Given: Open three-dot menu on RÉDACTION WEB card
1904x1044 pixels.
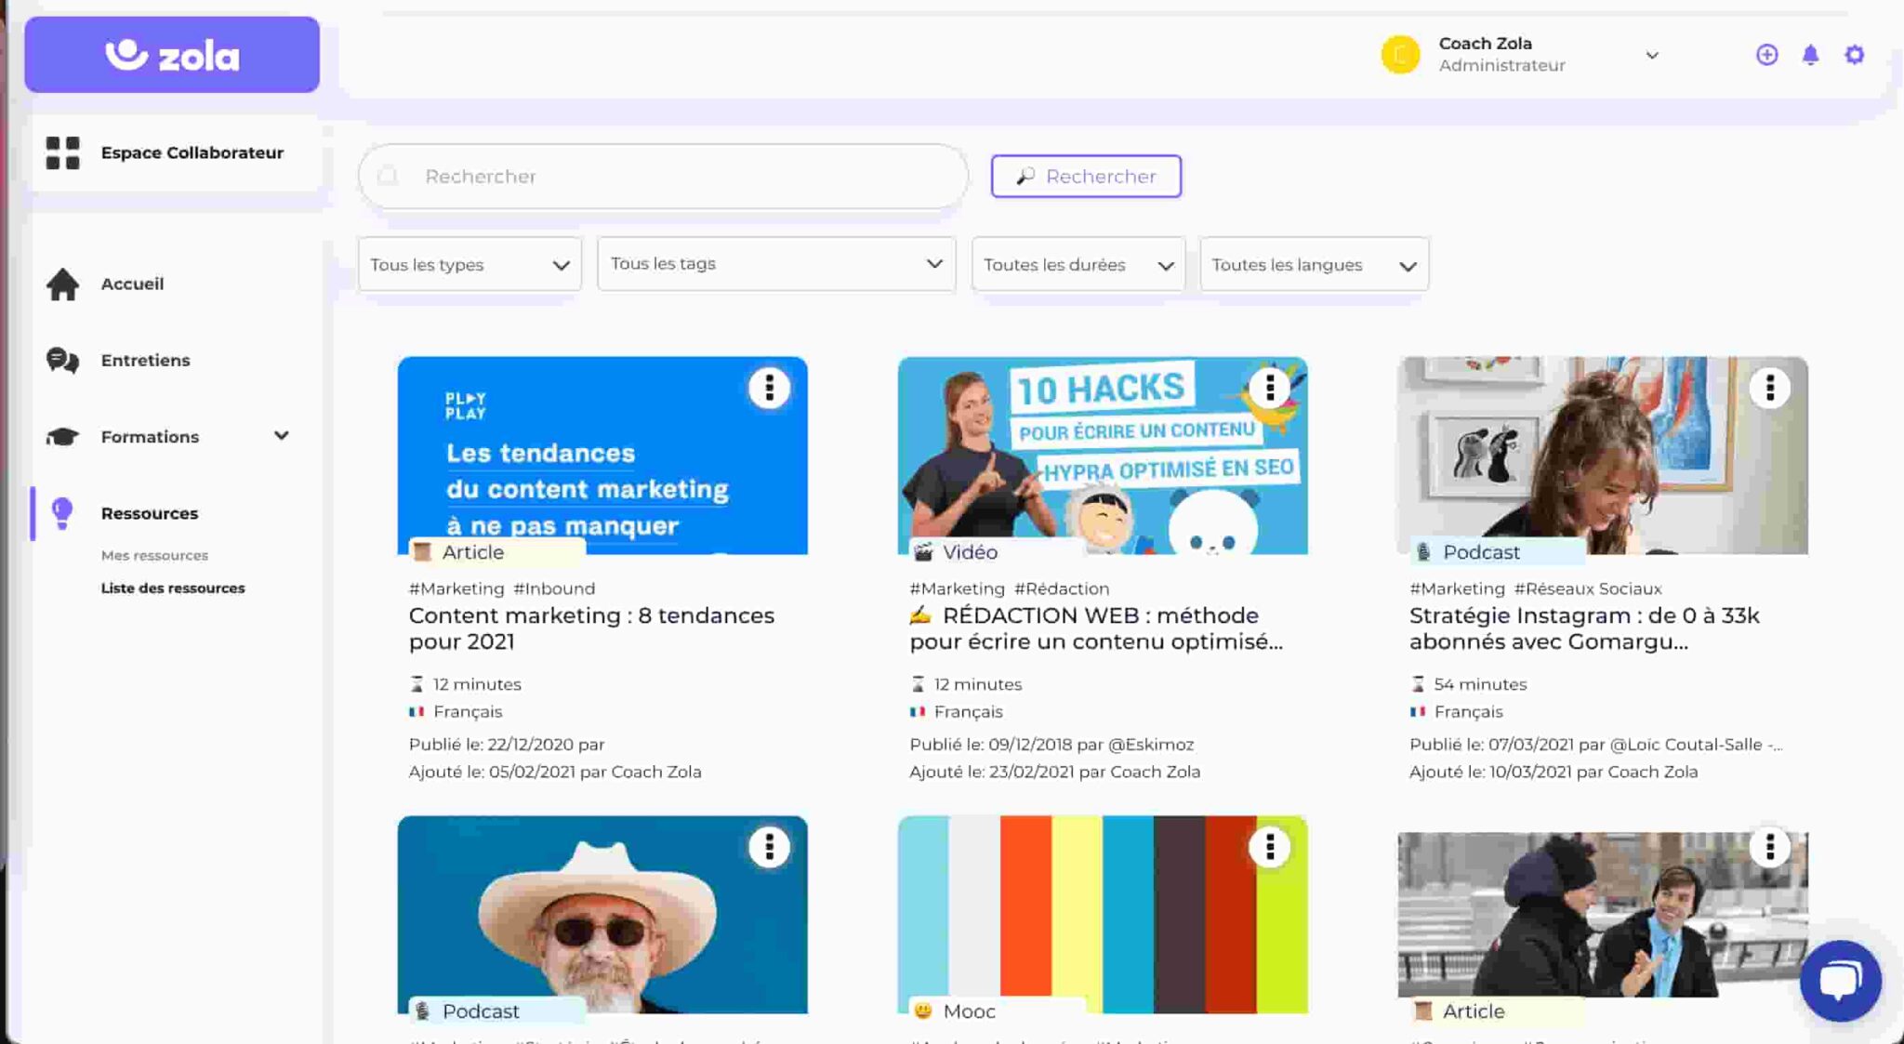Looking at the screenshot, I should (1269, 388).
